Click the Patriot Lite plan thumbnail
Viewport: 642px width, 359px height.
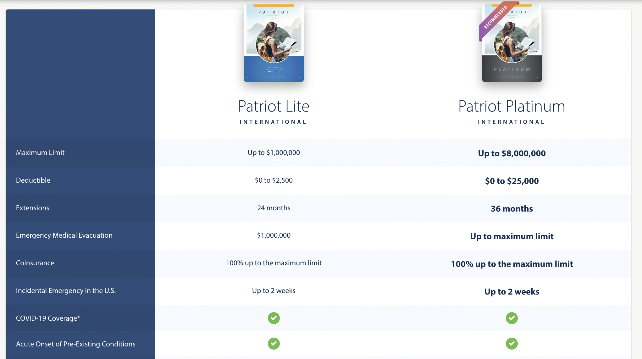(274, 42)
